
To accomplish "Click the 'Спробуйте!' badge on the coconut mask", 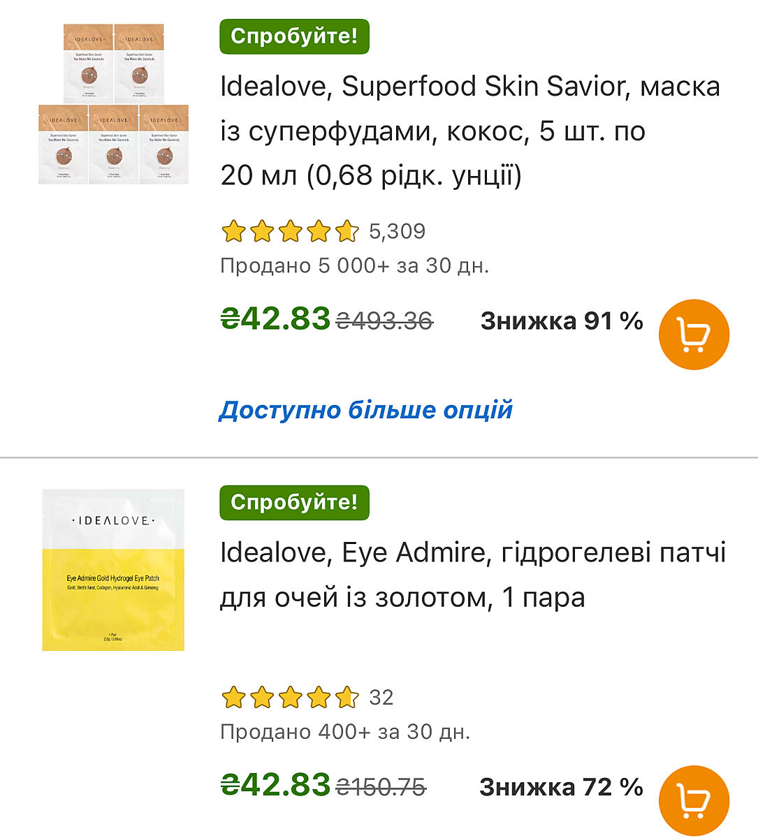I will coord(294,36).
